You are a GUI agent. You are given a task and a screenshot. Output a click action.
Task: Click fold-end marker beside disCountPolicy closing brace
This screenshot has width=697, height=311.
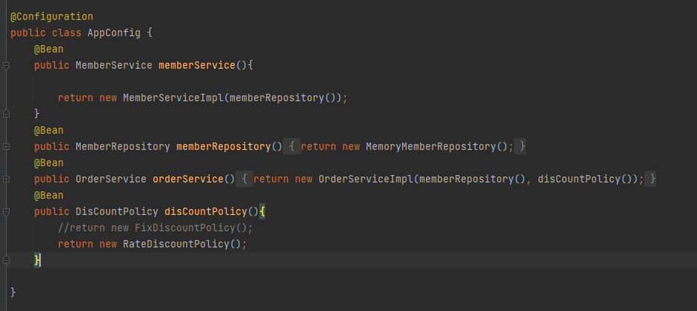click(6, 261)
